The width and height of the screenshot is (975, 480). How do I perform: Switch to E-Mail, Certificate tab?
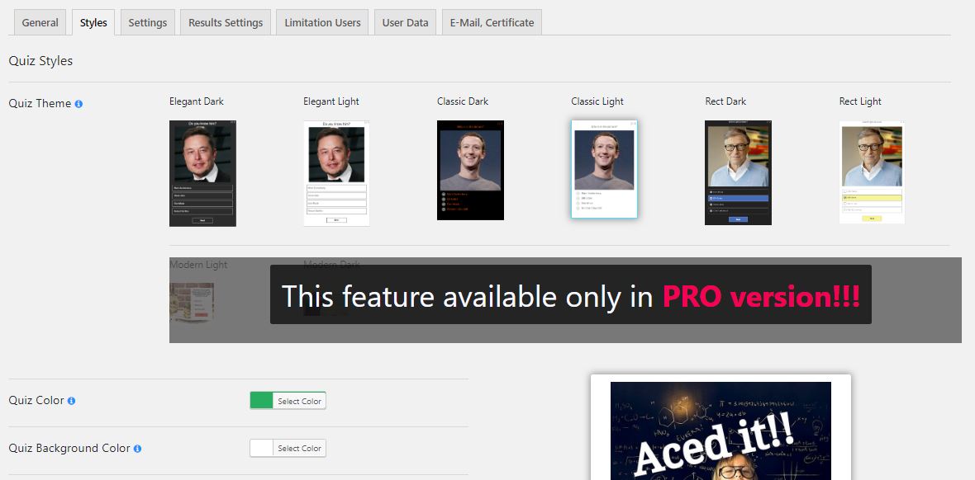(492, 22)
